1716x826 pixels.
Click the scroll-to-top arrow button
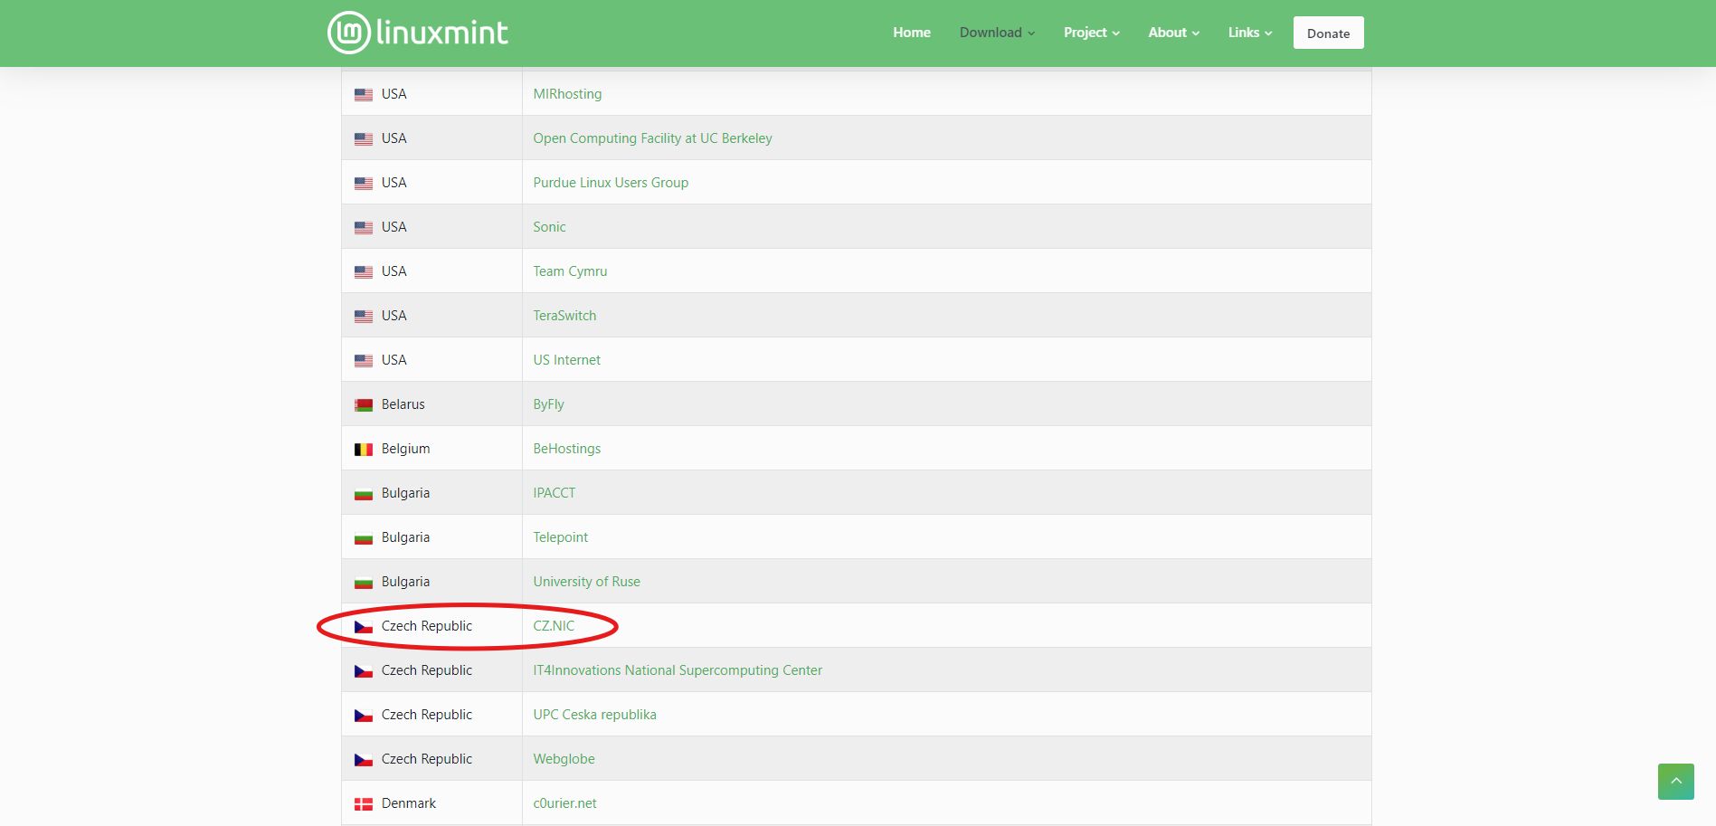[x=1675, y=781]
